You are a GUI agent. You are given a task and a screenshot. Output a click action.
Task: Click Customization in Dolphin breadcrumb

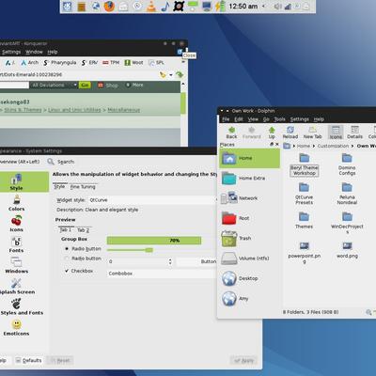pyautogui.click(x=333, y=146)
